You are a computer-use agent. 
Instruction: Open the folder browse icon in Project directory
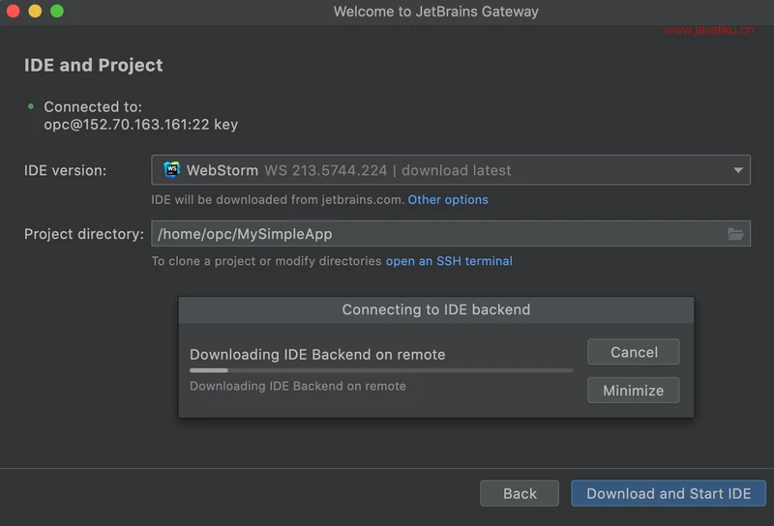pos(735,234)
